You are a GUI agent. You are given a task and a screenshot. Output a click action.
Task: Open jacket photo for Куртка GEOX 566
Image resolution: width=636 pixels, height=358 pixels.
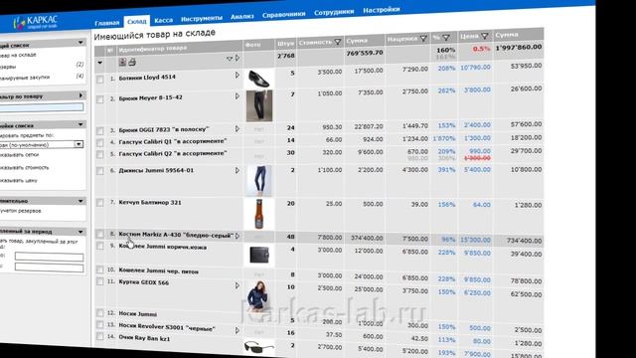pyautogui.click(x=259, y=295)
